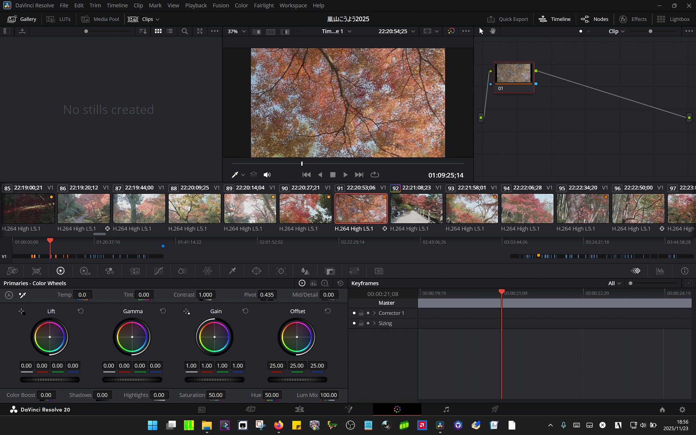Screen dimensions: 696x435
Task: Select clip 92 thumbnail in timeline
Action: coord(416,209)
